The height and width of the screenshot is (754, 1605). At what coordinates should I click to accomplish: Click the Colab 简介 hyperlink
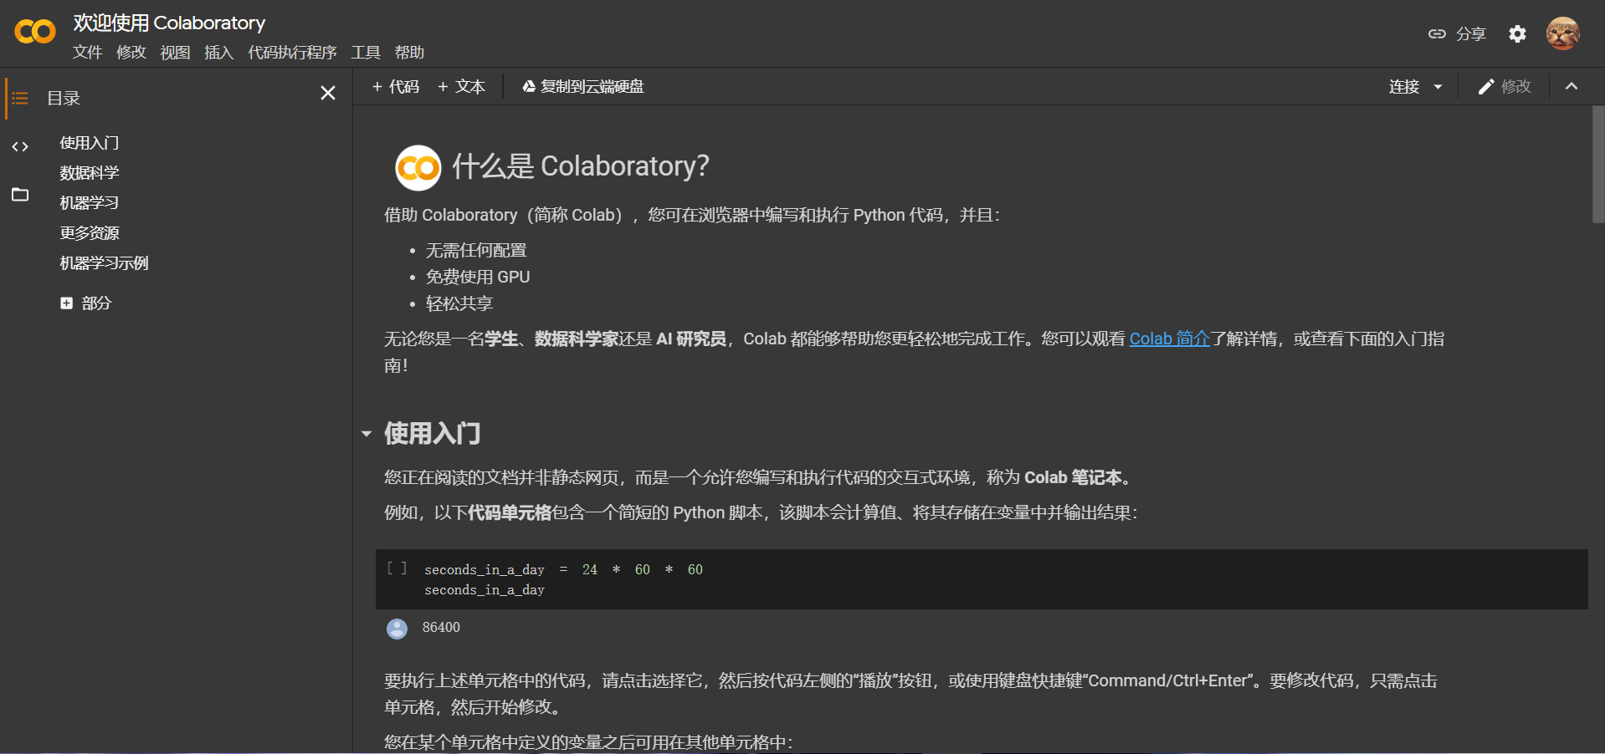click(x=1168, y=339)
